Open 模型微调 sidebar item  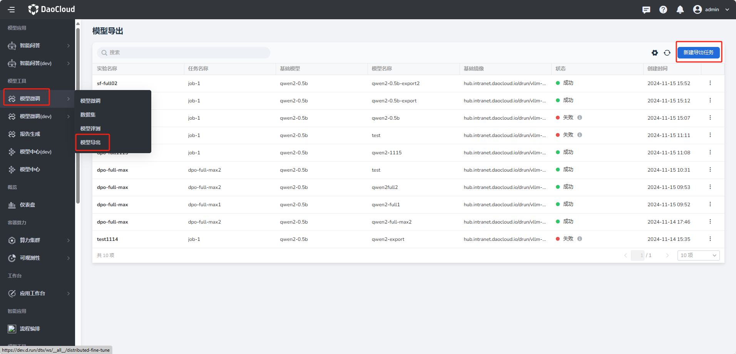click(30, 99)
